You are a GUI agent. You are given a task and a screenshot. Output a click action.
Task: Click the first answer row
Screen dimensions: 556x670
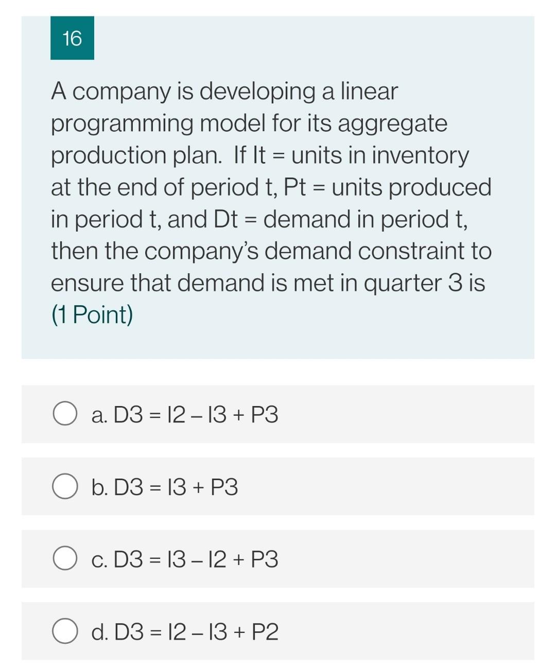coord(278,413)
